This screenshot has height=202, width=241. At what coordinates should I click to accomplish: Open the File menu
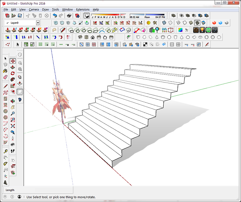coord(6,9)
